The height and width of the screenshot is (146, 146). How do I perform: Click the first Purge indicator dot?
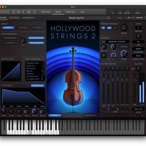point(124,18)
